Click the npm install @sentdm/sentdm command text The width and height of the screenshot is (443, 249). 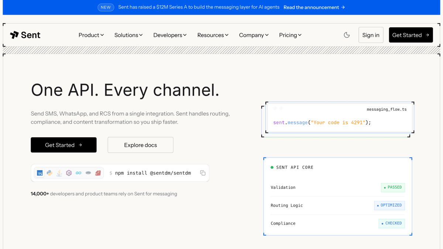[x=153, y=173]
